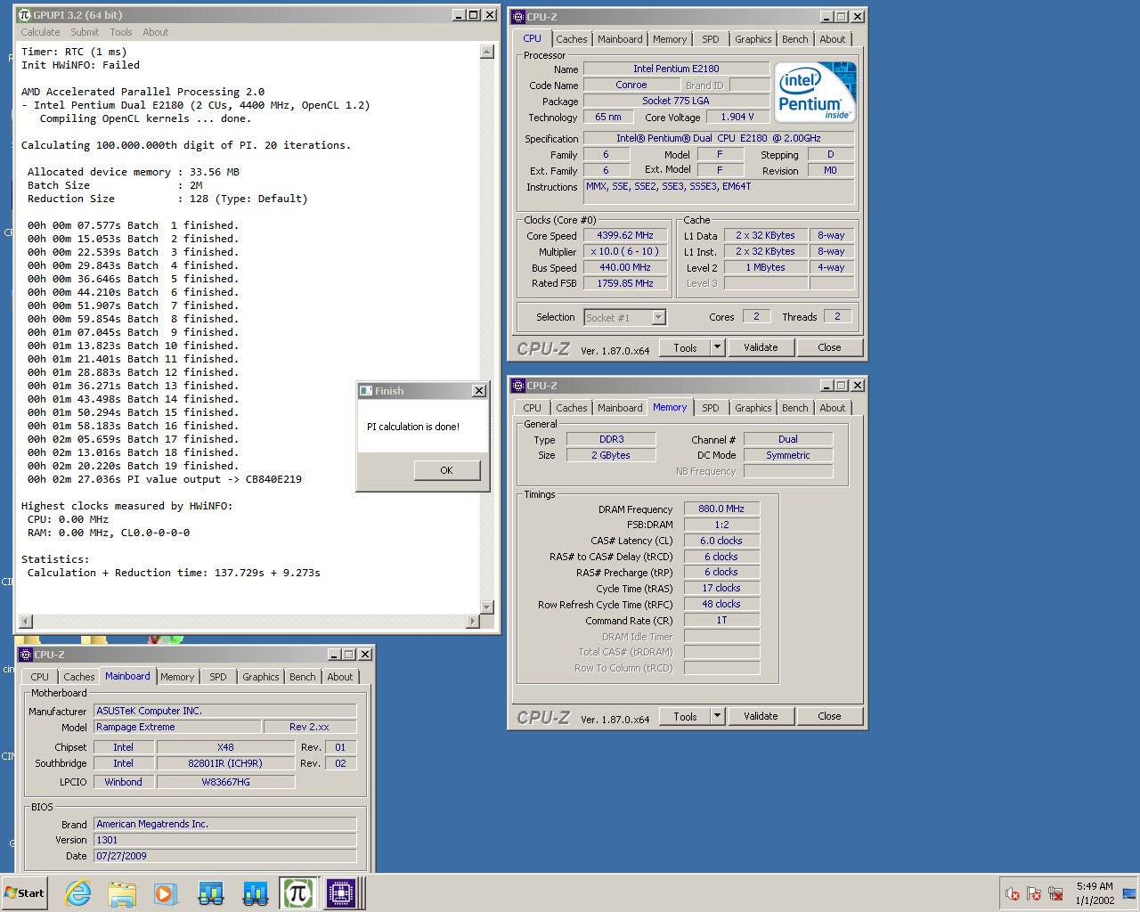Open the Submit menu in GPUPI
This screenshot has width=1140, height=912.
point(85,32)
